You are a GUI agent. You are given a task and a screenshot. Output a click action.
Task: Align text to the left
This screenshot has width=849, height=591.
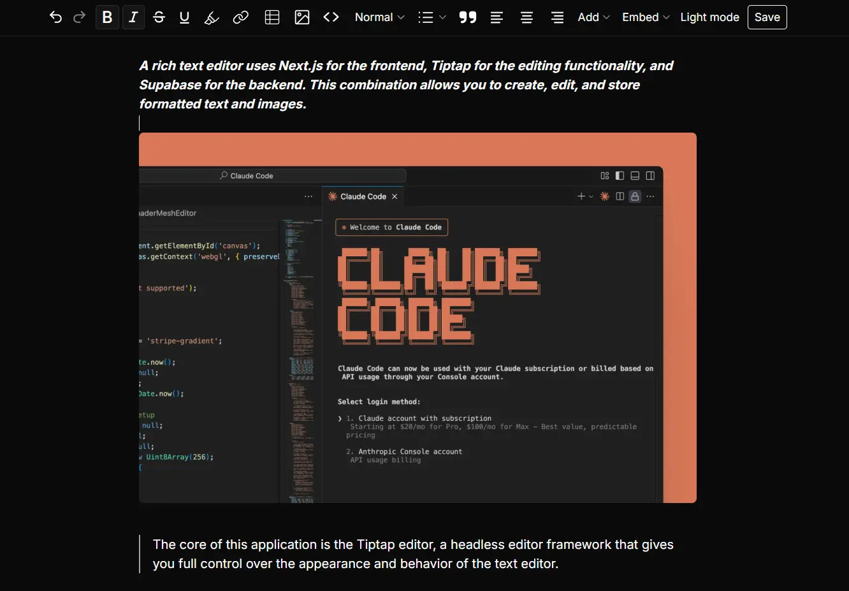coord(497,17)
